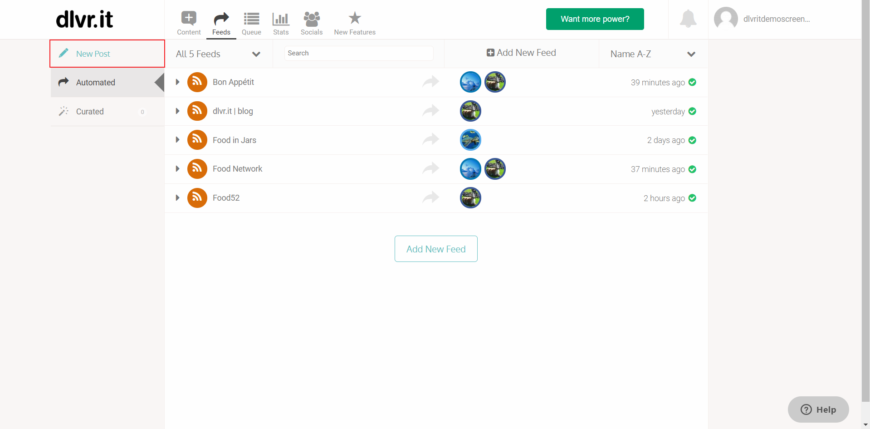Start a New Post

click(108, 54)
